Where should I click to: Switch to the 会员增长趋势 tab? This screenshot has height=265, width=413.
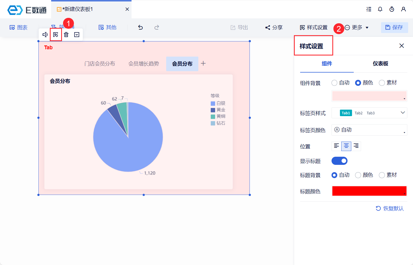coord(143,64)
